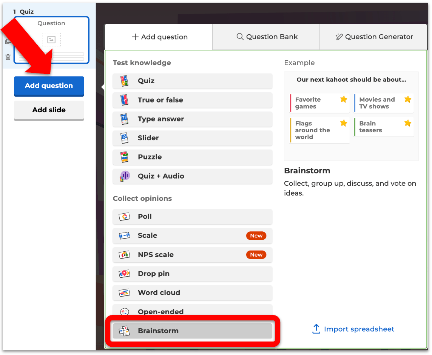Select the Scale option label
Screen dimensions: 432x355
tap(147, 236)
